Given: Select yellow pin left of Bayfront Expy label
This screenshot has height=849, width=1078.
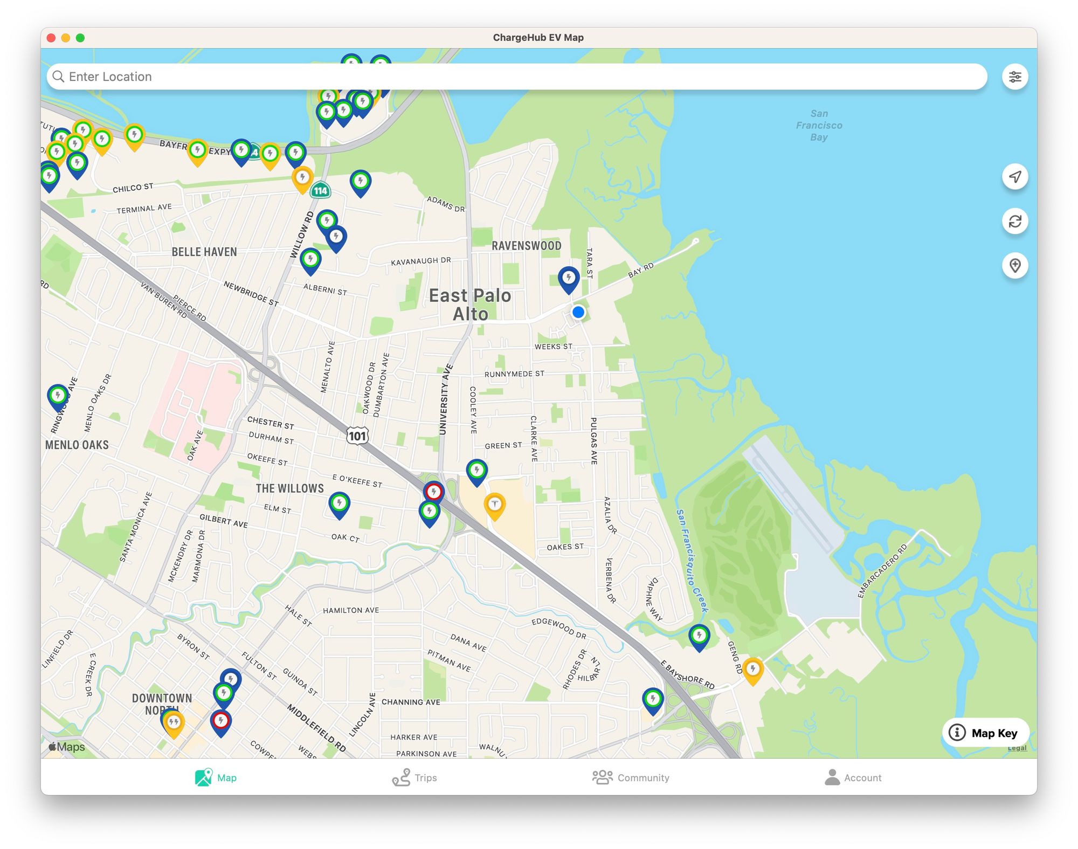Looking at the screenshot, I should click(134, 137).
